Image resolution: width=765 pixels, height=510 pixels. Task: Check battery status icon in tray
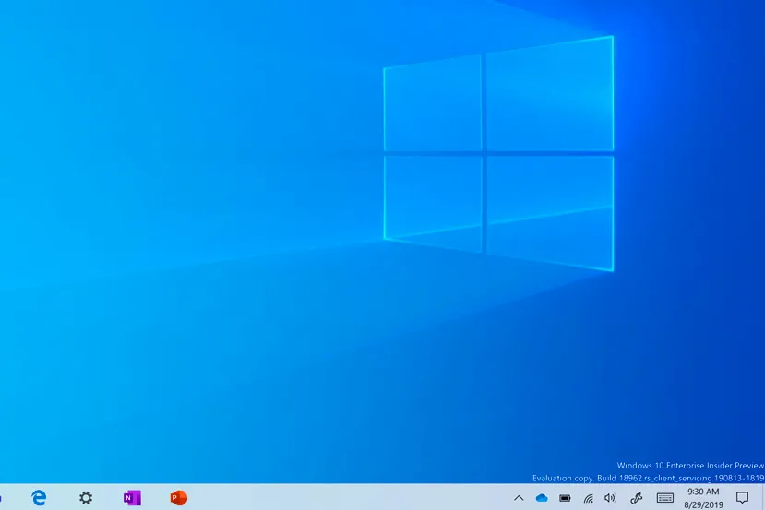[x=565, y=498]
